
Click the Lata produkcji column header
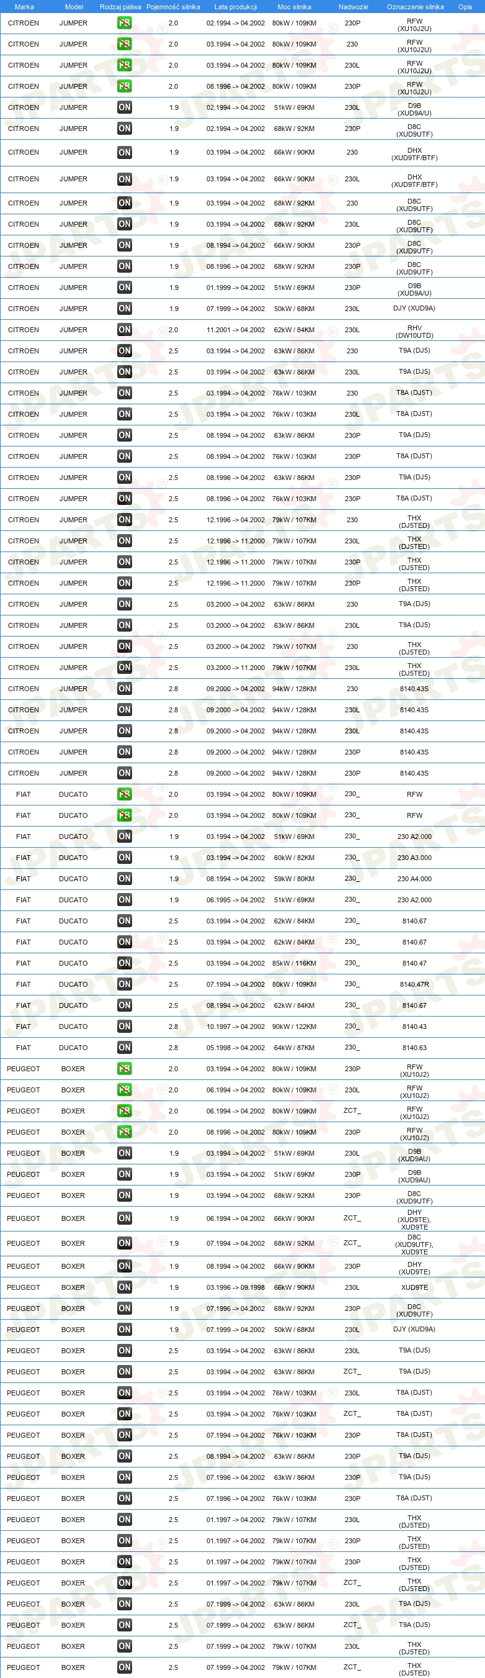pos(235,7)
